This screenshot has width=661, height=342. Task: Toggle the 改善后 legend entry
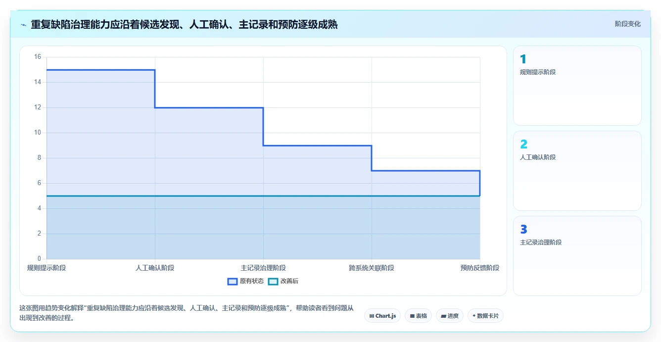tap(283, 281)
